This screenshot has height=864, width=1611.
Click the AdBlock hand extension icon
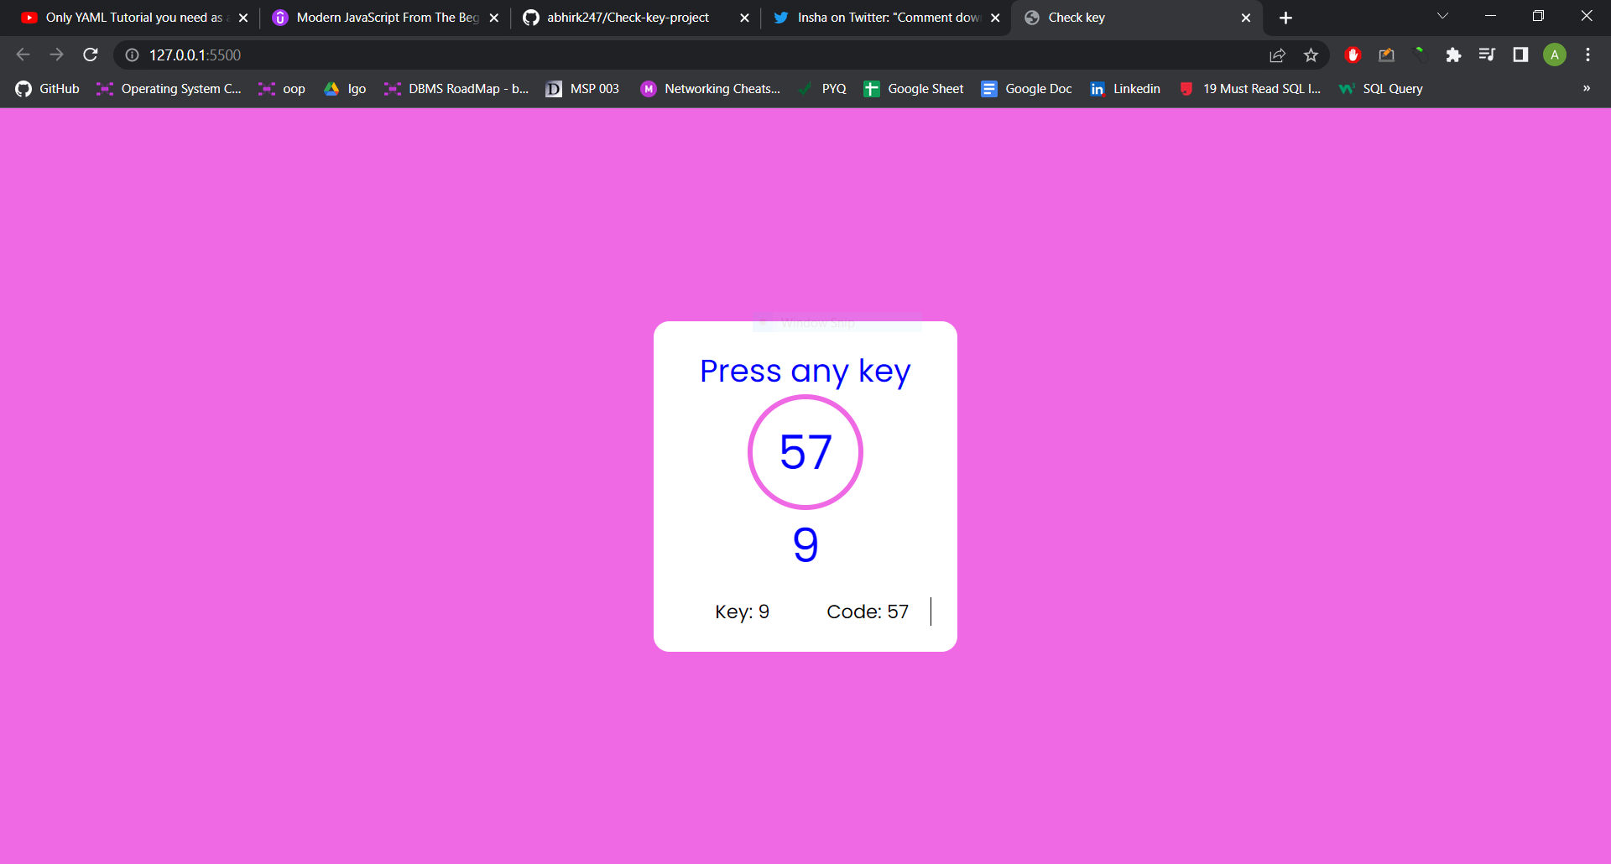[1353, 55]
